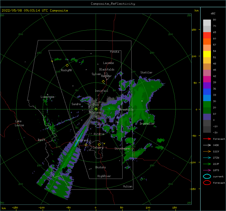The width and height of the screenshot is (226, 211).
Task: Select the magenta 42 dBZ color swatch
Action: pos(207,79)
